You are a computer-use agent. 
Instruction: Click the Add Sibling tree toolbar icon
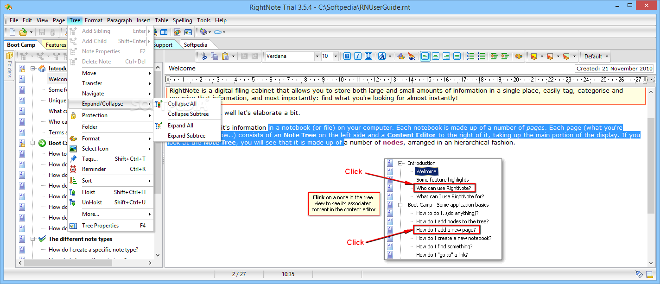pyautogui.click(x=25, y=56)
